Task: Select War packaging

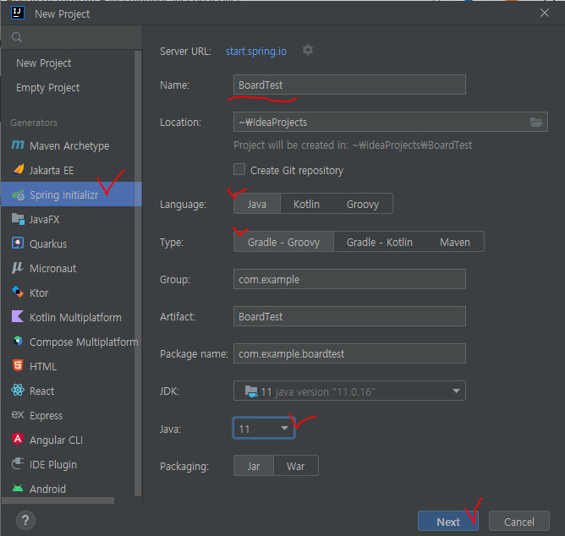Action: pyautogui.click(x=296, y=466)
